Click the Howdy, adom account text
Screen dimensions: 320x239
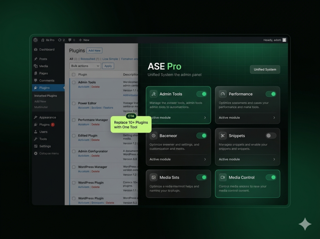tap(272, 40)
